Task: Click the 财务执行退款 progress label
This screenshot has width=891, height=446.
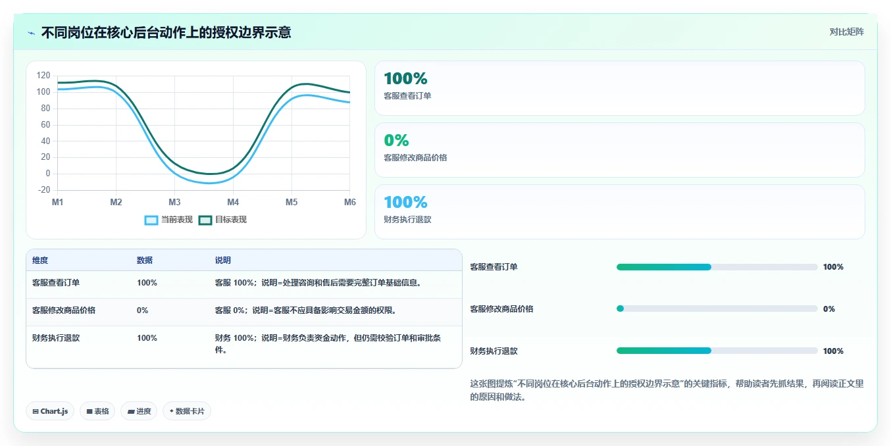Action: [494, 351]
